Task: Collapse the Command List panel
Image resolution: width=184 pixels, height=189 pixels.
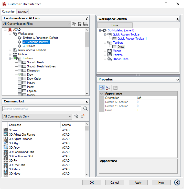Action: pyautogui.click(x=87, y=102)
